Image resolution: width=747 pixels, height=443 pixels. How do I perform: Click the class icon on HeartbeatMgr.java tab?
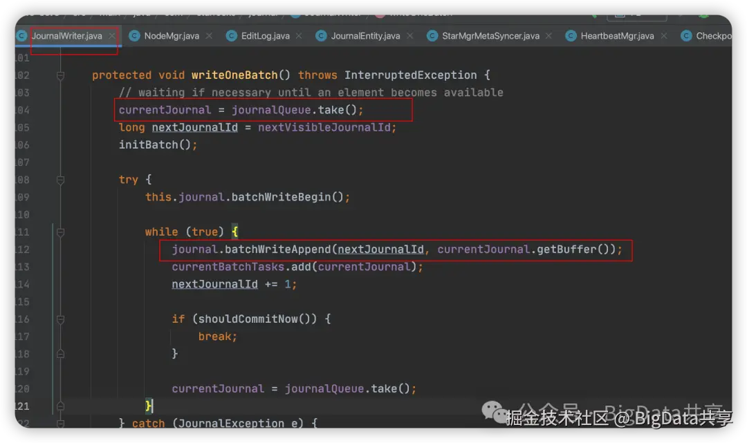571,36
